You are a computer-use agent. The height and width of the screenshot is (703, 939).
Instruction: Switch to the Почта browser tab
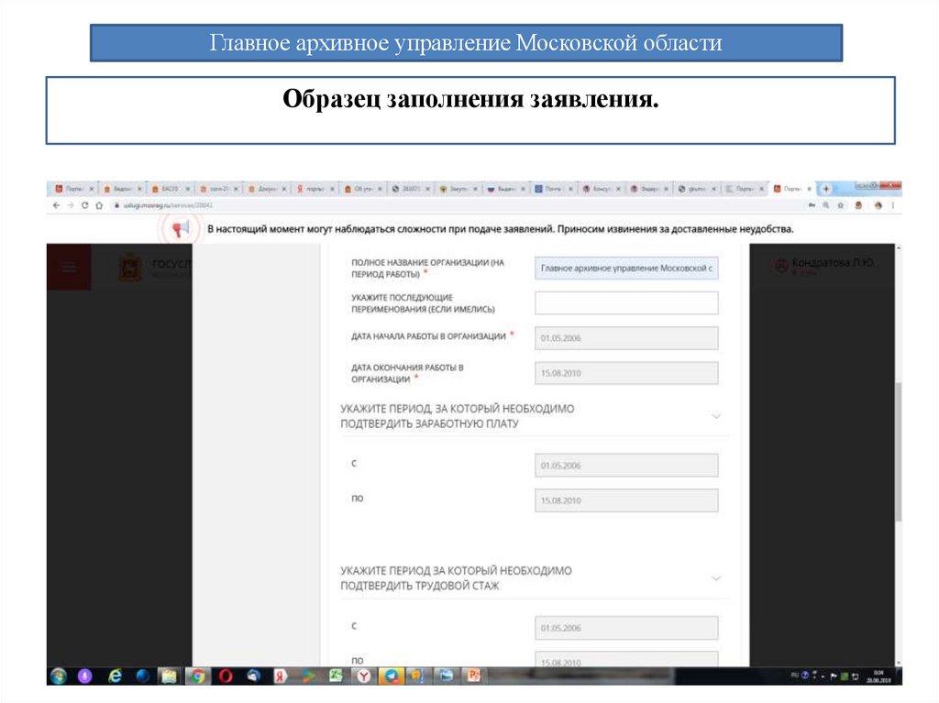point(553,189)
